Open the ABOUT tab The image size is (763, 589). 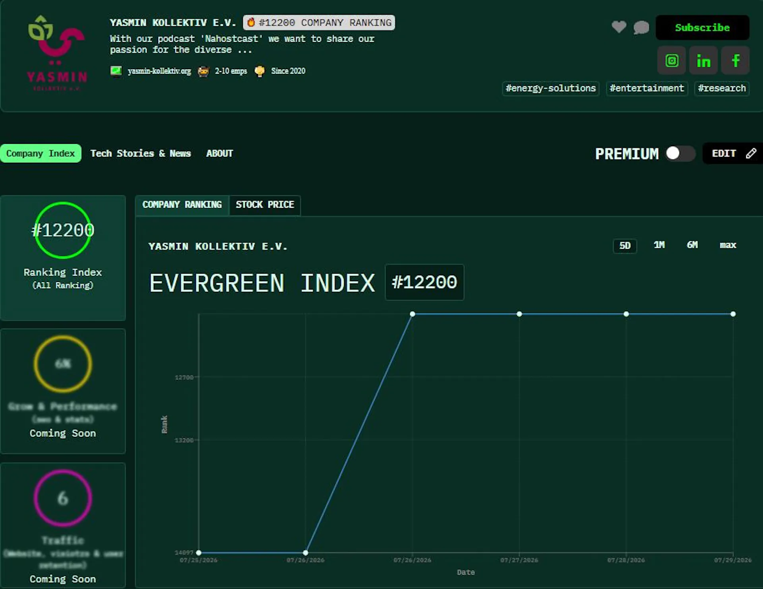tap(219, 153)
